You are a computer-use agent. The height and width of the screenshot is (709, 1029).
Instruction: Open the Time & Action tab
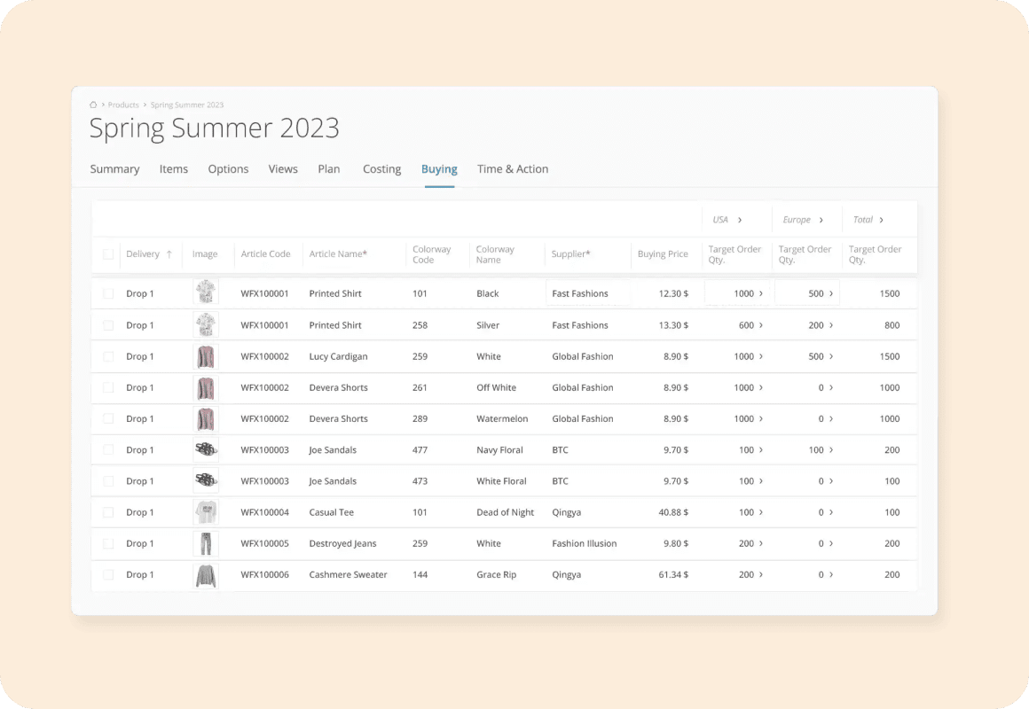512,169
